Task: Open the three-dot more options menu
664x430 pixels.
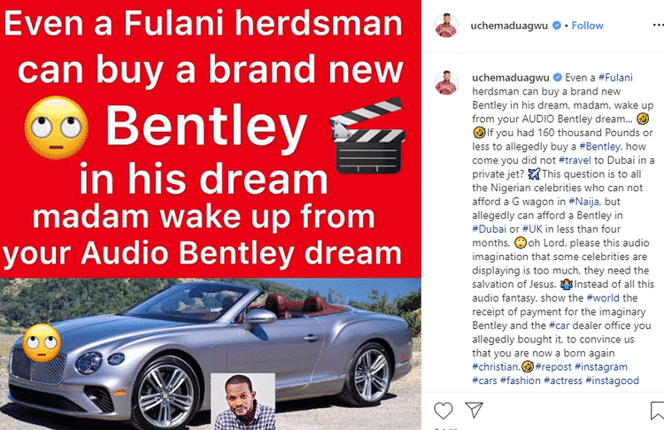Action: pyautogui.click(x=658, y=26)
